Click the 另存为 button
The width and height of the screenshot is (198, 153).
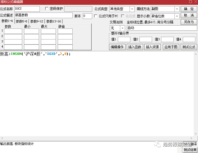(x=189, y=22)
